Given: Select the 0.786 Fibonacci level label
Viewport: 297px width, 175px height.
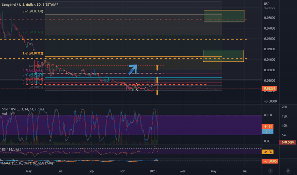Looking at the screenshot, I should [33, 71].
